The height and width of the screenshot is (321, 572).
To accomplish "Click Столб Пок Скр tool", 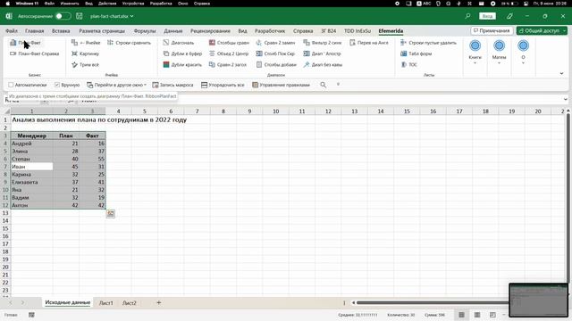I will [x=275, y=53].
